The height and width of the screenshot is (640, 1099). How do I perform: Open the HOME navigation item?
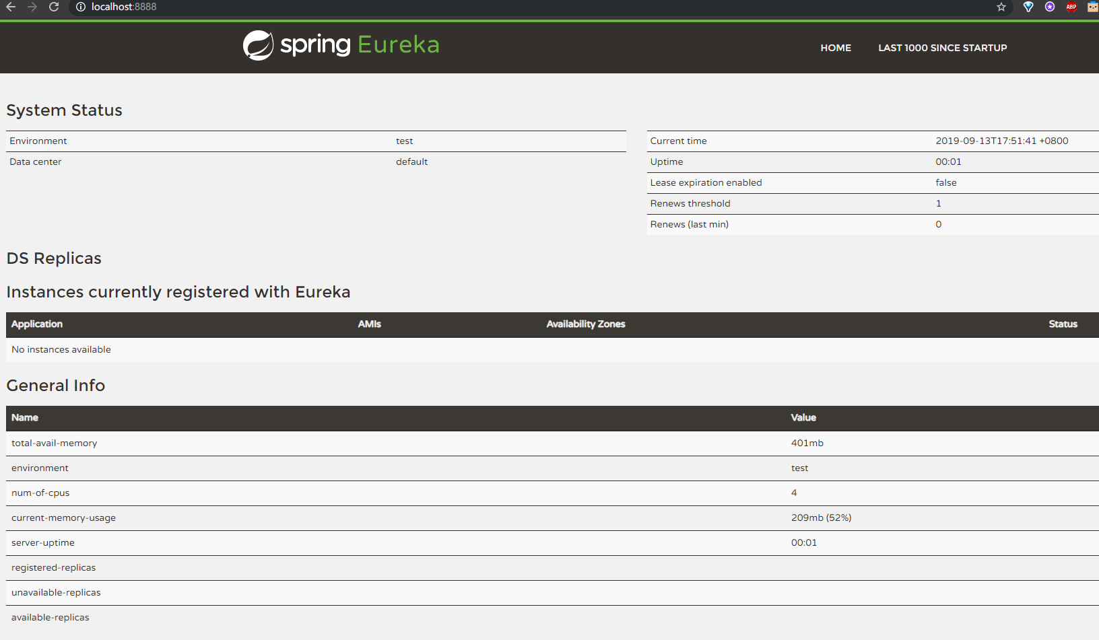[836, 48]
